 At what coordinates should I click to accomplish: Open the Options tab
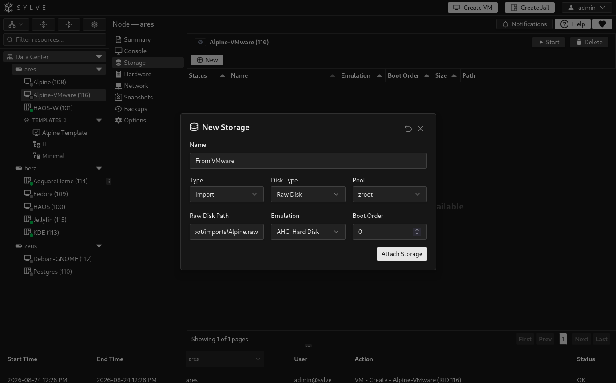click(x=148, y=120)
